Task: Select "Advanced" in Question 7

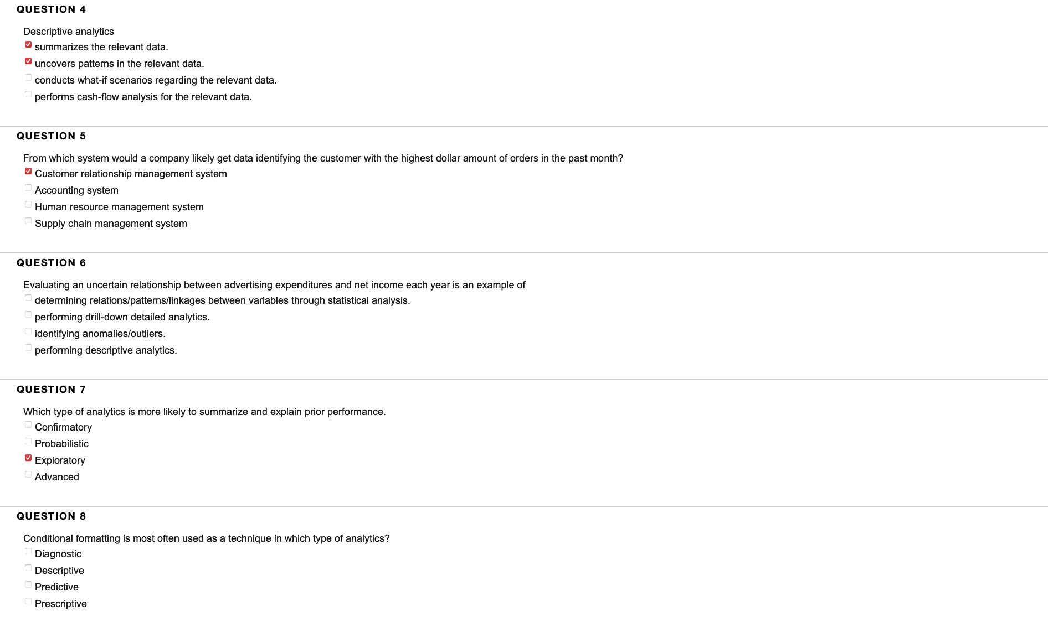Action: pyautogui.click(x=28, y=474)
